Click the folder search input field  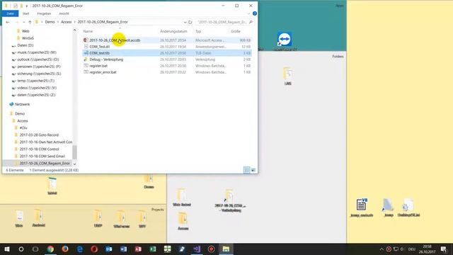(222, 22)
